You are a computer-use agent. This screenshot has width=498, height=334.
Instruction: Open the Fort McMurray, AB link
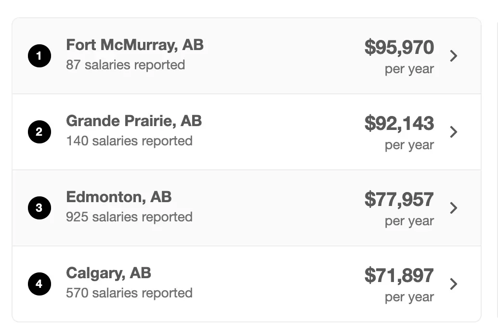(135, 45)
